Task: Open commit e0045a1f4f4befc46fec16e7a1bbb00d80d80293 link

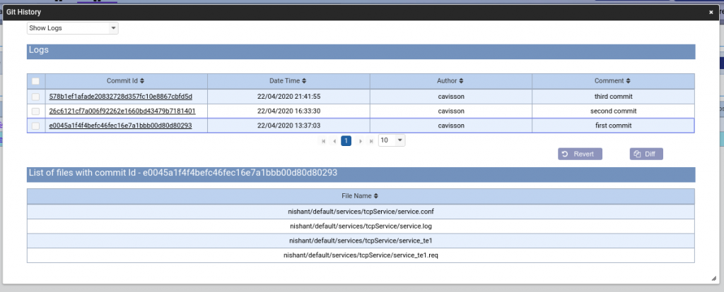Action: 120,126
